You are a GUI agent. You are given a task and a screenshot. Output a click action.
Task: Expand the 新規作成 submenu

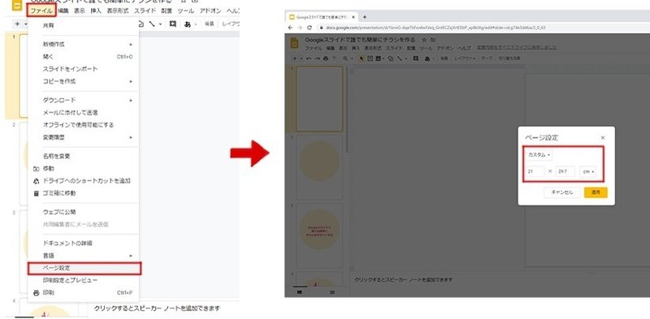point(84,45)
